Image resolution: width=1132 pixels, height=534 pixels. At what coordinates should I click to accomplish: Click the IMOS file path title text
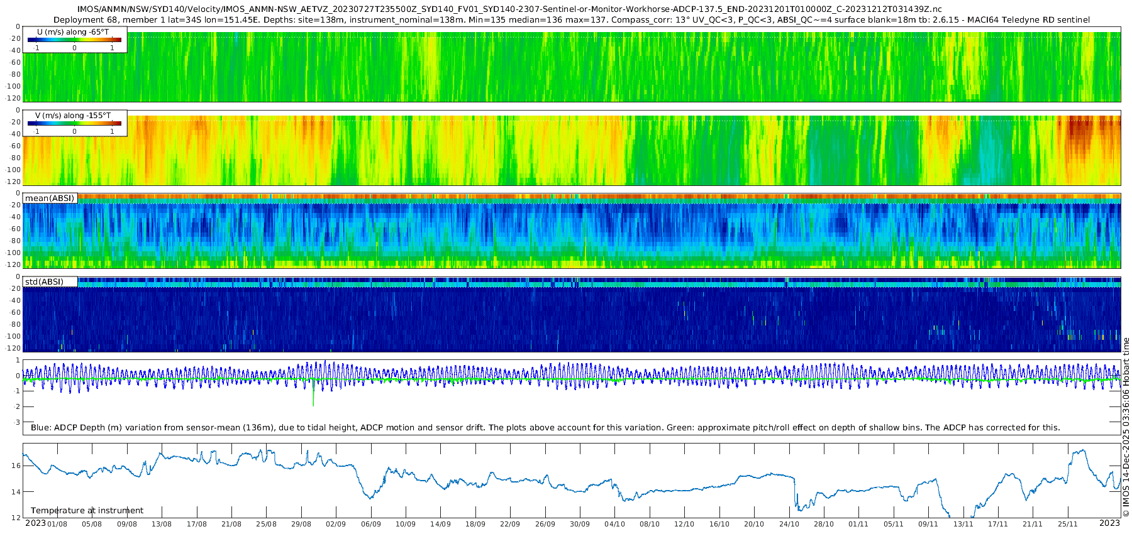[x=509, y=9]
